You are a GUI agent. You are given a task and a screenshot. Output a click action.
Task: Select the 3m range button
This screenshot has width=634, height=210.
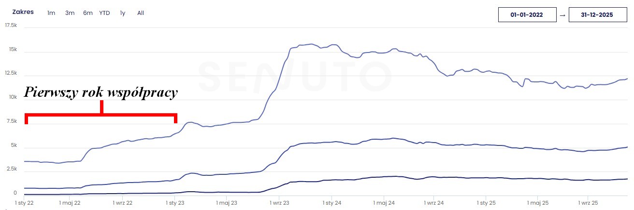[70, 13]
